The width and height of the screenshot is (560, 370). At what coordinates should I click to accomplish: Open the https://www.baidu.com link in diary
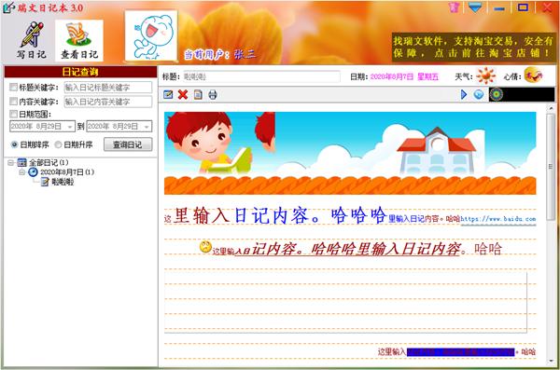[x=498, y=219]
